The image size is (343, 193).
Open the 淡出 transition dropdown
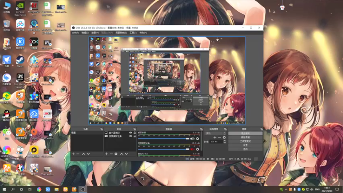point(216,133)
